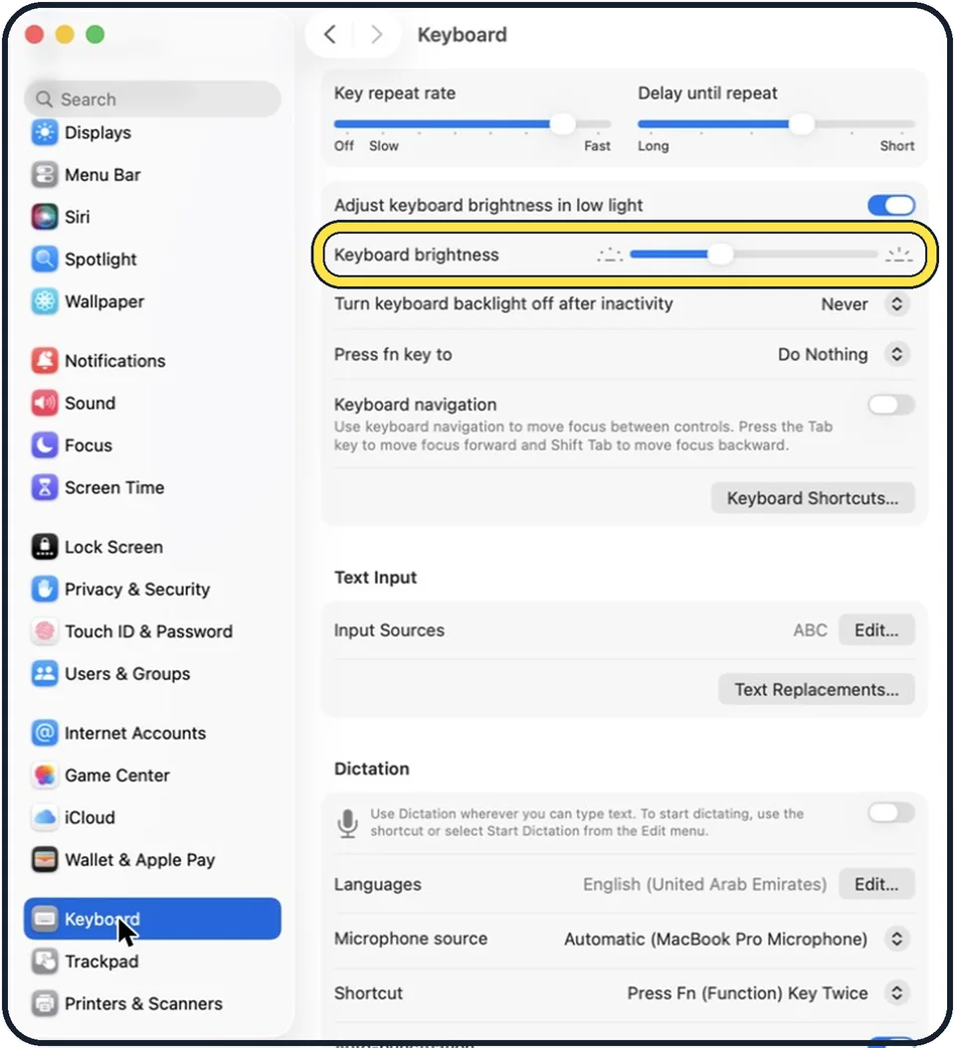This screenshot has height=1048, width=955.
Task: Click the Dictation section heading
Action: pyautogui.click(x=372, y=769)
